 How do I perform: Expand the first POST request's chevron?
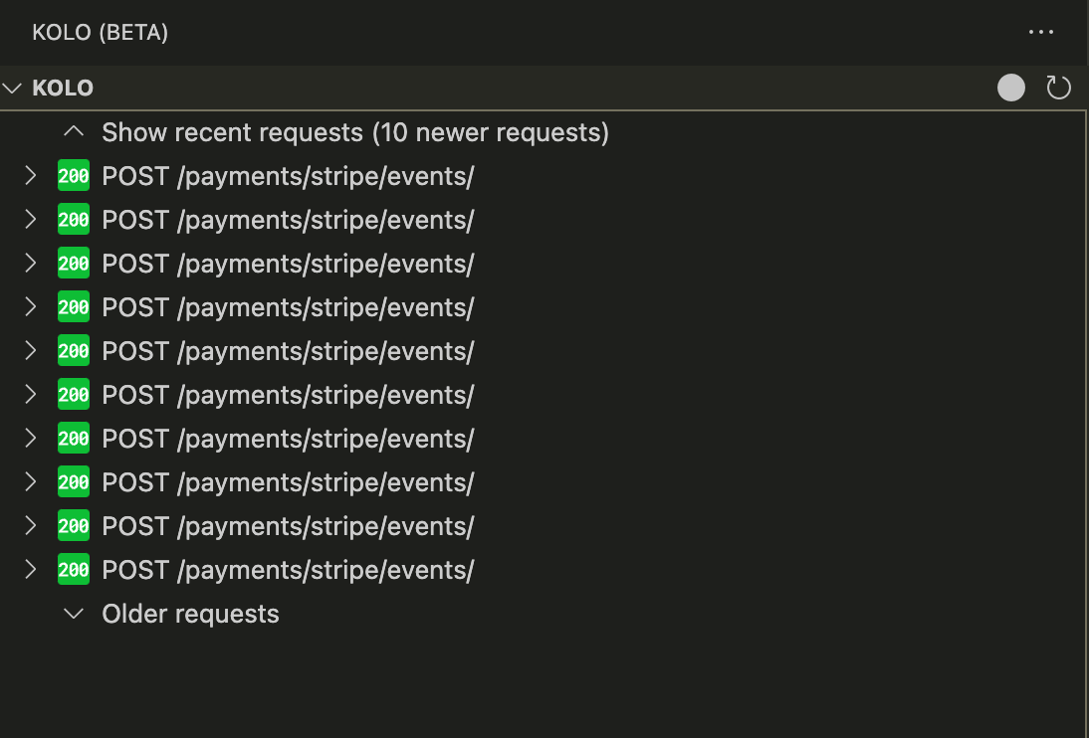(x=30, y=176)
